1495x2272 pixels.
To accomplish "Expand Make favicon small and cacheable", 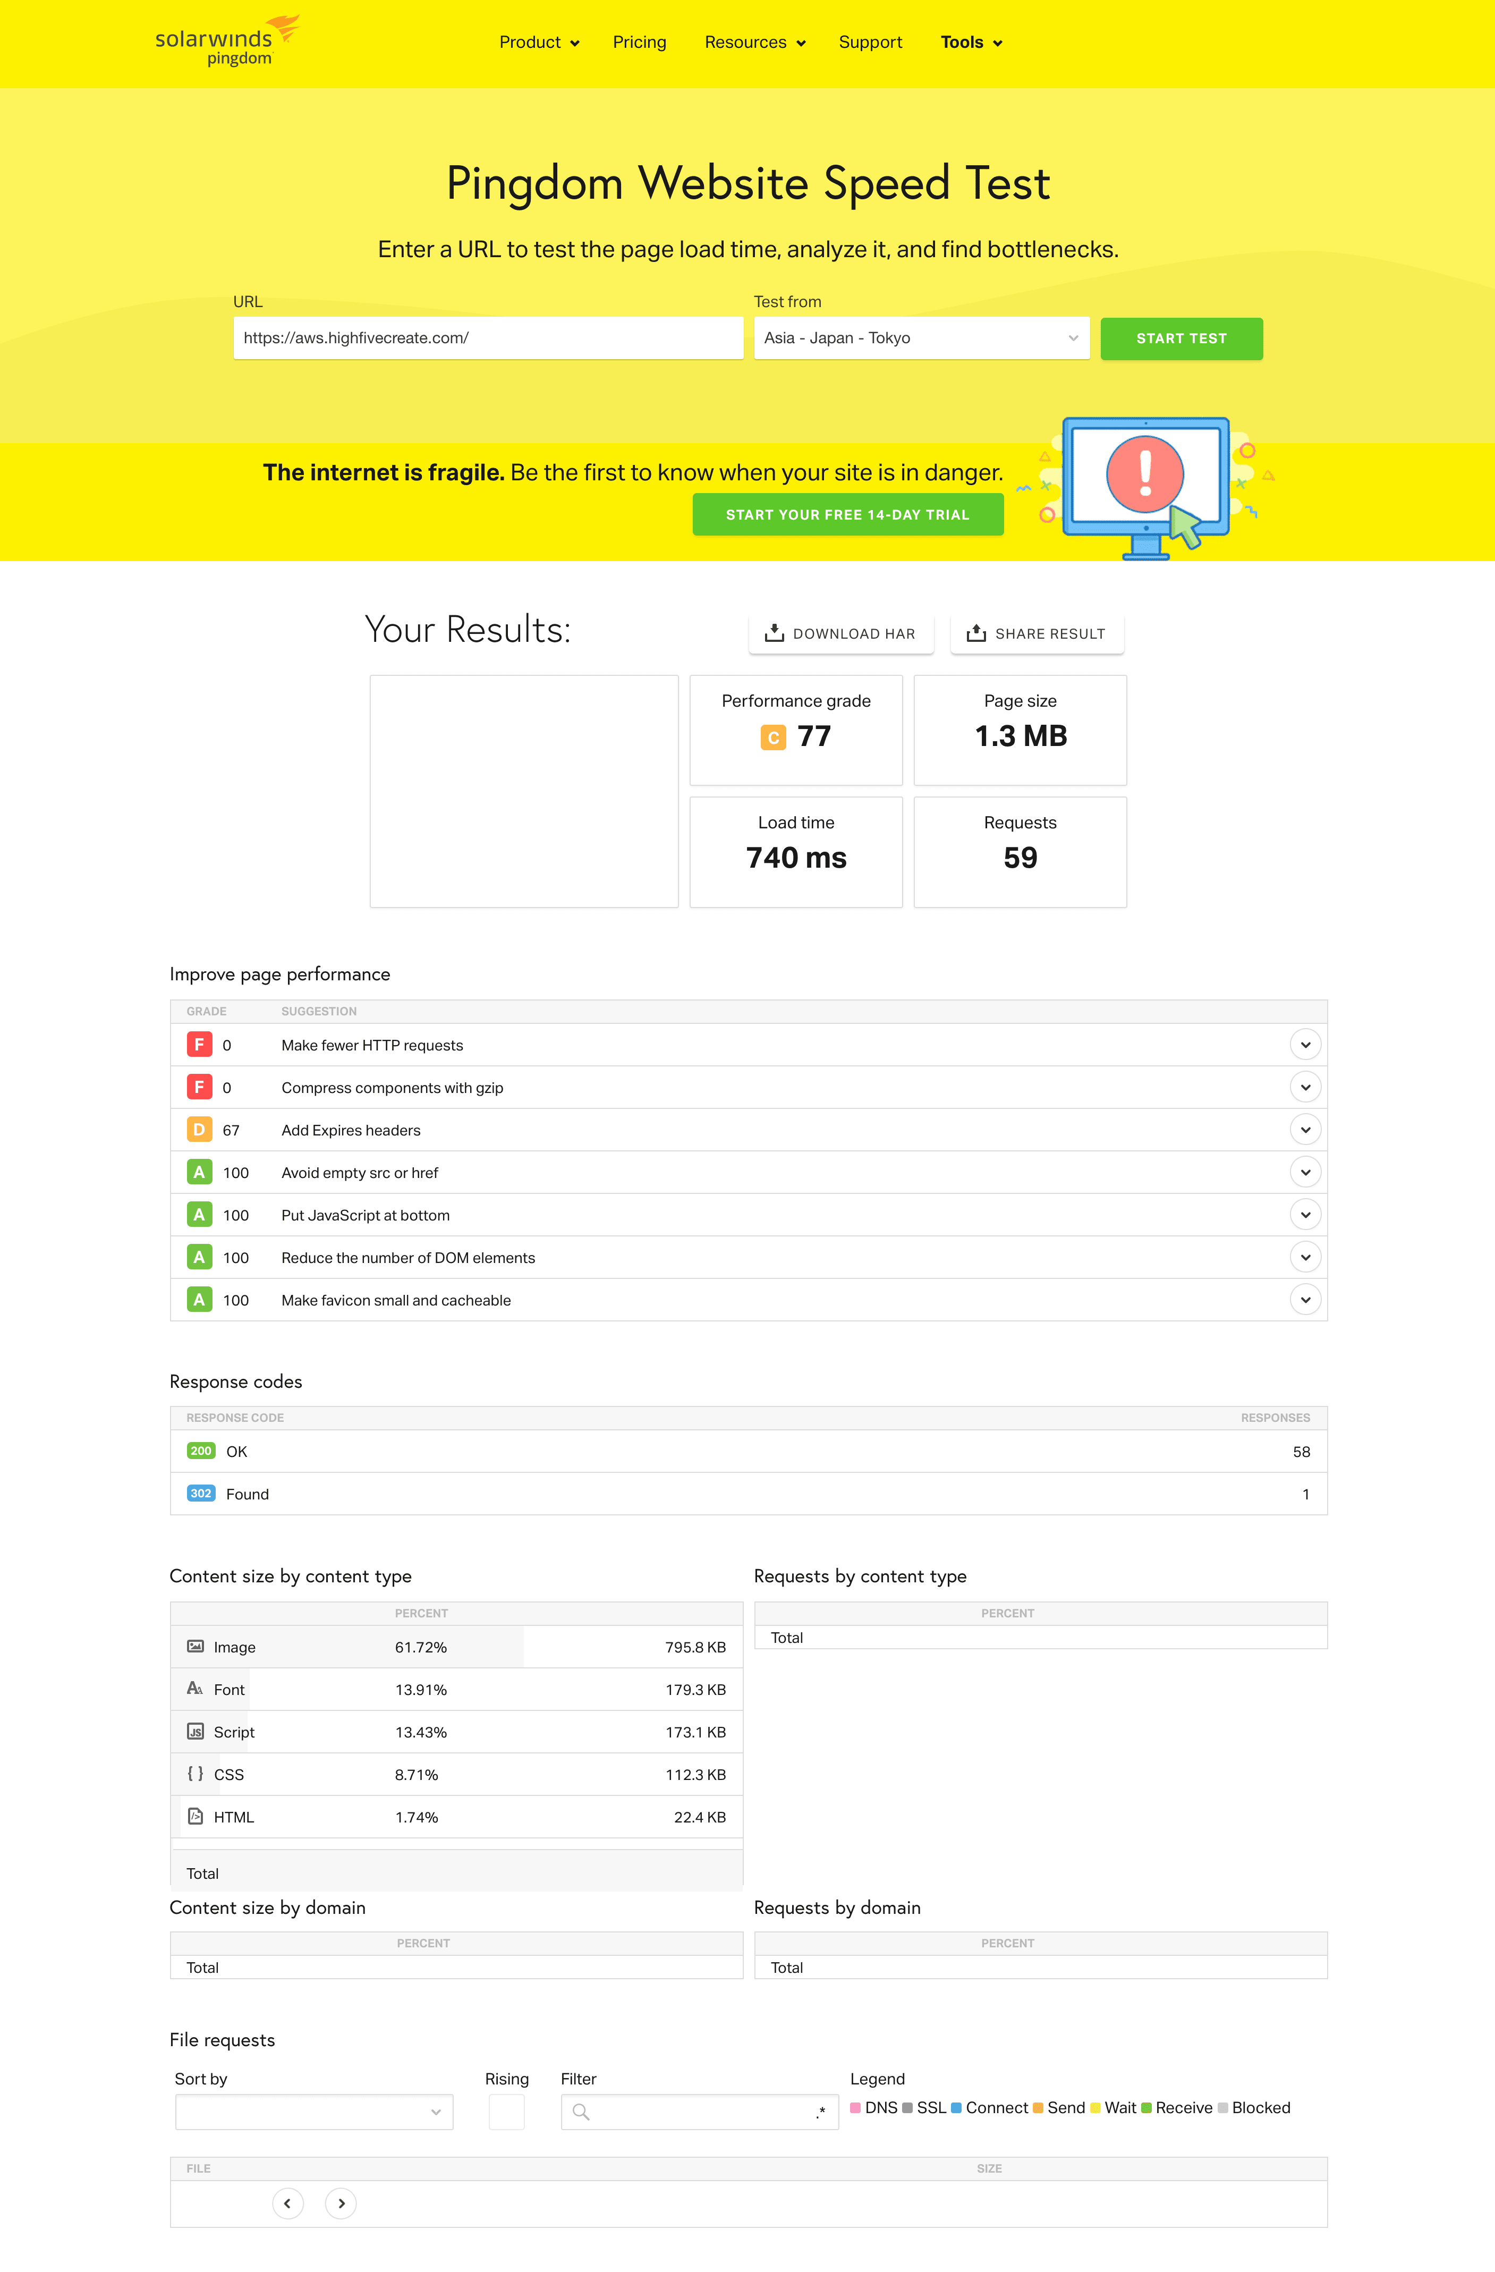I will pyautogui.click(x=1305, y=1299).
